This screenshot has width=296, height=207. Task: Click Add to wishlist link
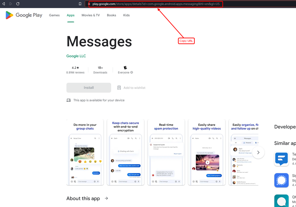134,88
